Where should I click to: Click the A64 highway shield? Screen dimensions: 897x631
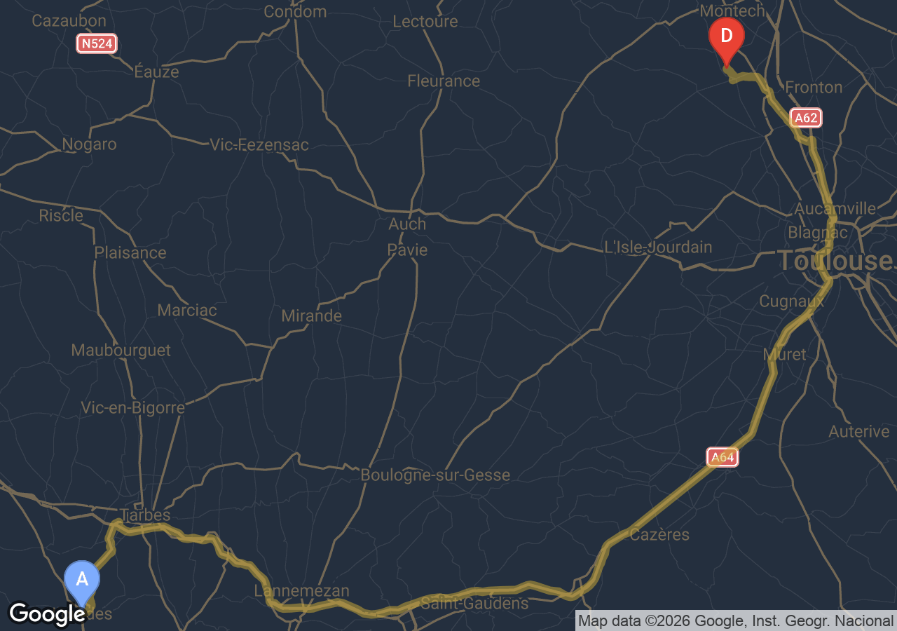(x=723, y=458)
